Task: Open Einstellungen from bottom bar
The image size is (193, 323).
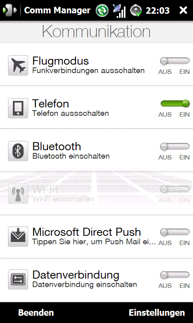Action: (x=157, y=313)
